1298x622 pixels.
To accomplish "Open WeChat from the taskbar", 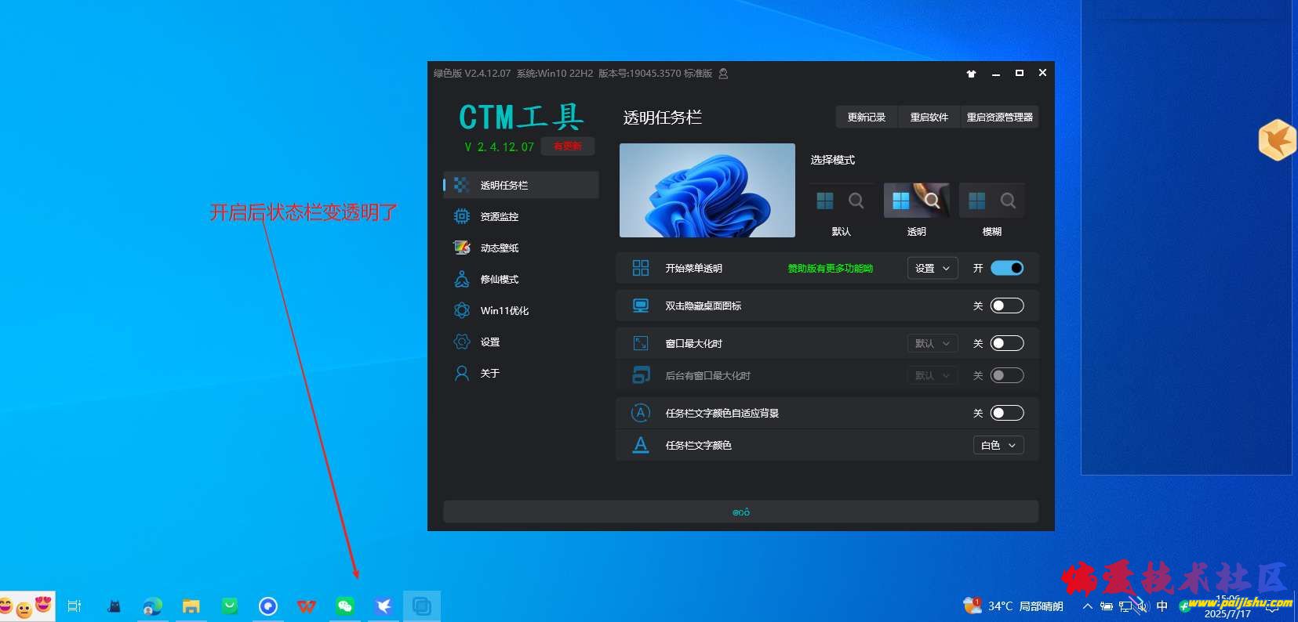I will coord(345,606).
